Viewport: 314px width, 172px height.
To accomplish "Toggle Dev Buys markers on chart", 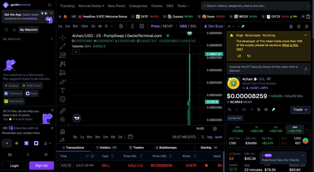I will pos(214,26).
